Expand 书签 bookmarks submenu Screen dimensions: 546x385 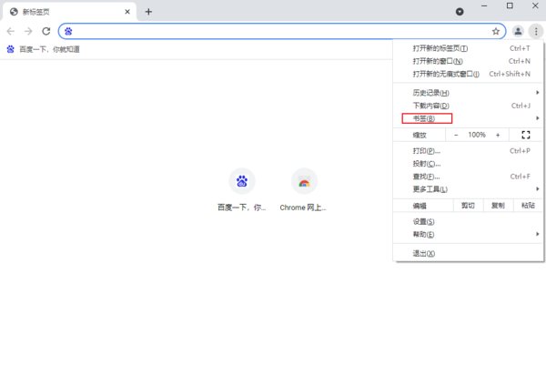[x=468, y=118]
